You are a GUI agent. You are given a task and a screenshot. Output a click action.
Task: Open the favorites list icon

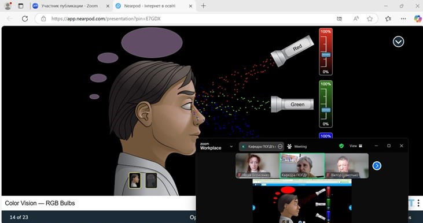[x=388, y=18]
